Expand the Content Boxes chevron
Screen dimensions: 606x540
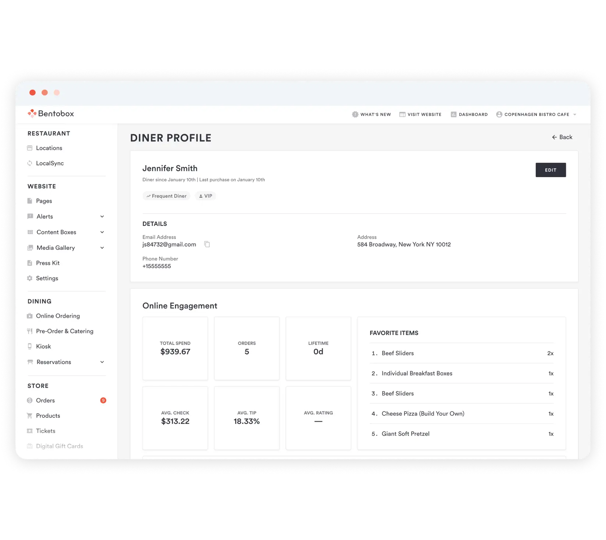pos(102,232)
